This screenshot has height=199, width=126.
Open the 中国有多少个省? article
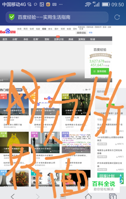[x=11, y=118]
